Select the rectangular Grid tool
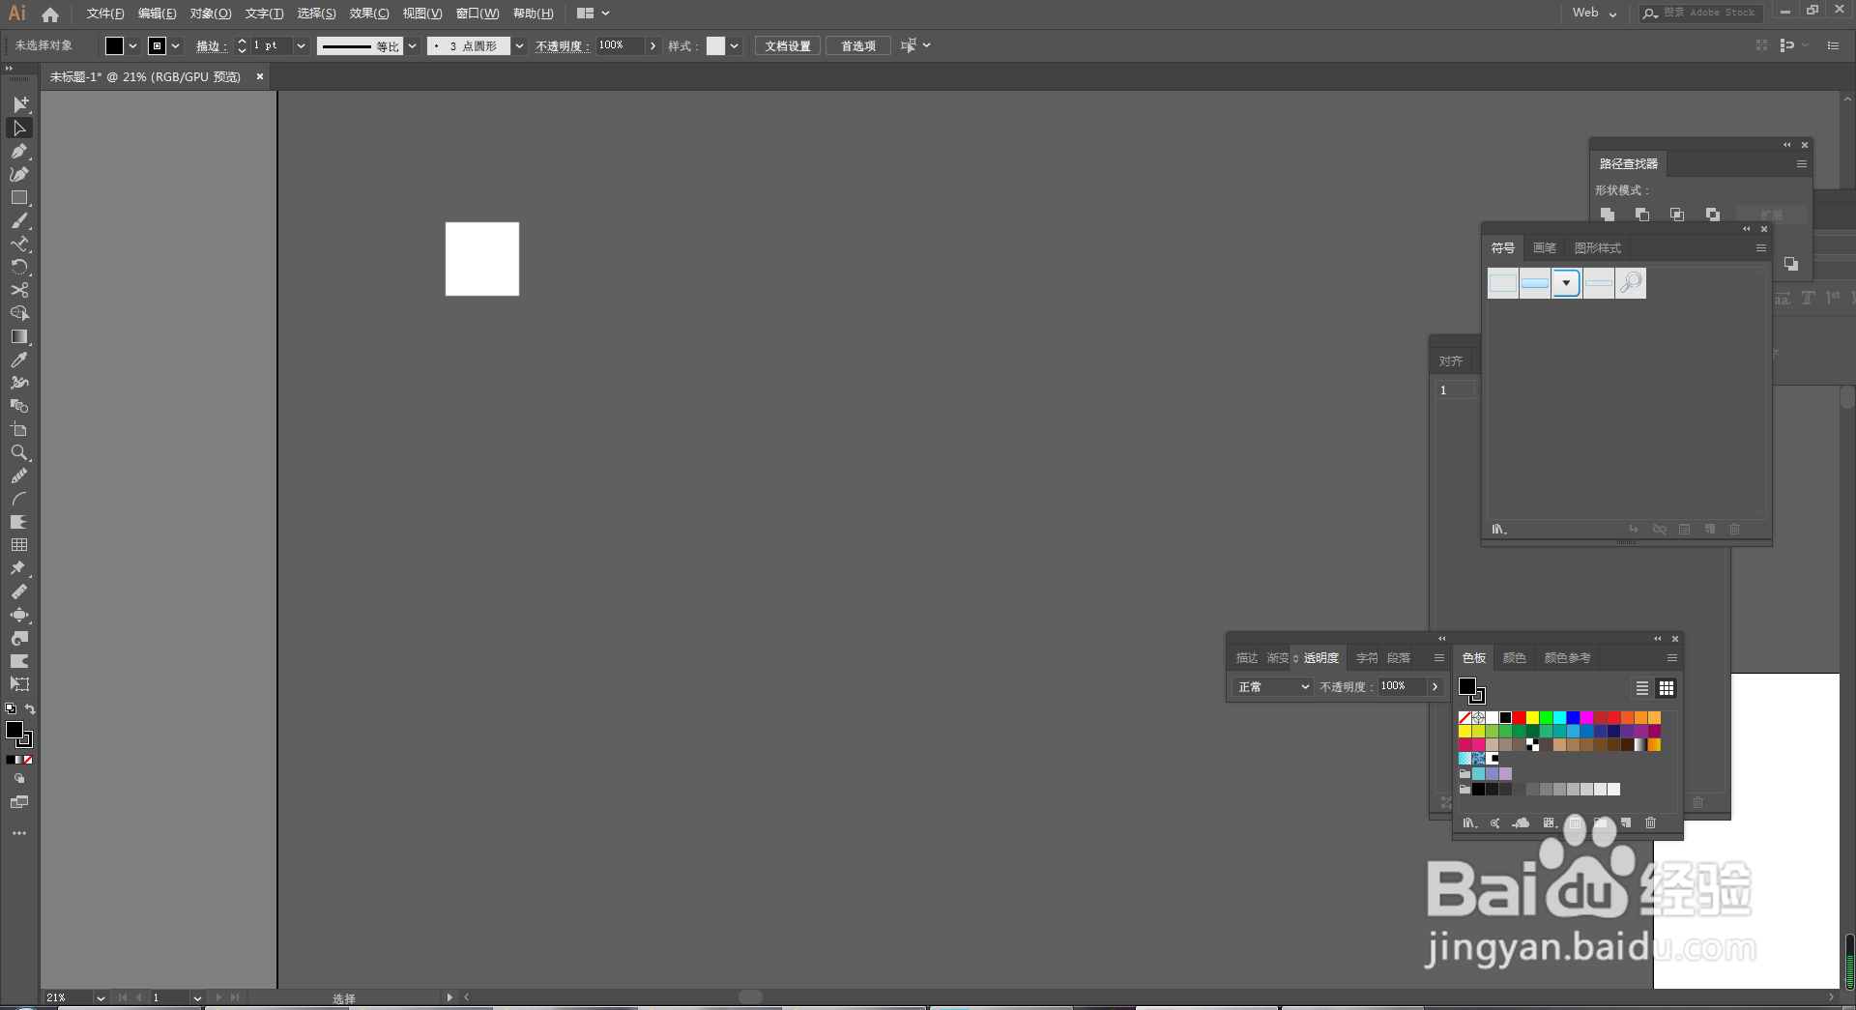 click(x=19, y=545)
